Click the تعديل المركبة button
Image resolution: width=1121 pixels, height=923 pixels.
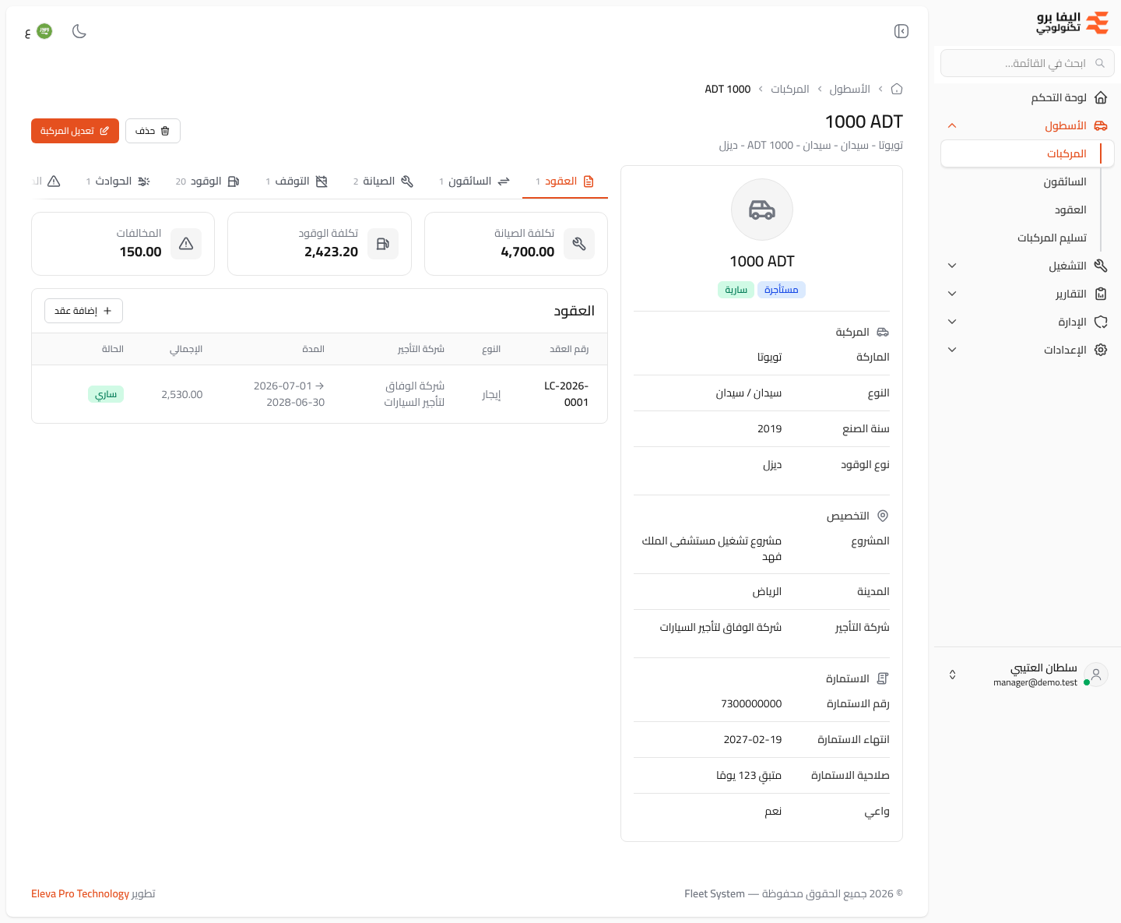pos(75,131)
